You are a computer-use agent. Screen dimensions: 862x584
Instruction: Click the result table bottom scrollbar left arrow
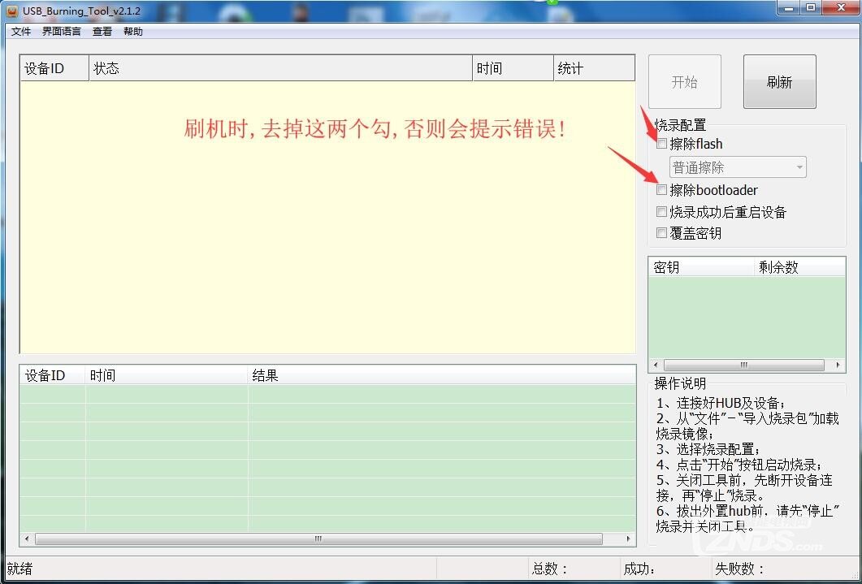point(26,538)
